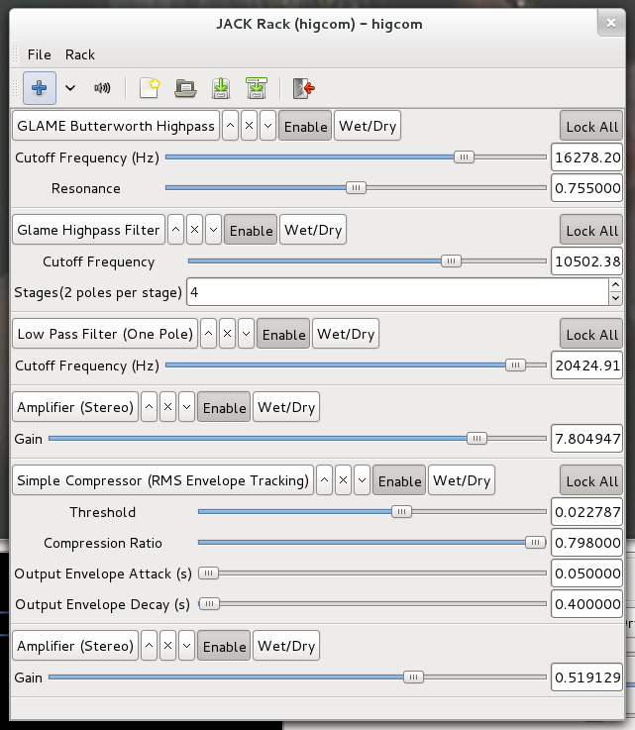Click the Glame Highpass Filter name button

click(x=88, y=230)
